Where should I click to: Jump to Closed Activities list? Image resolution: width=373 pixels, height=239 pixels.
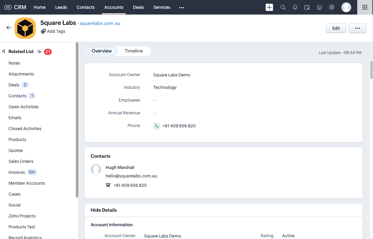(x=25, y=129)
